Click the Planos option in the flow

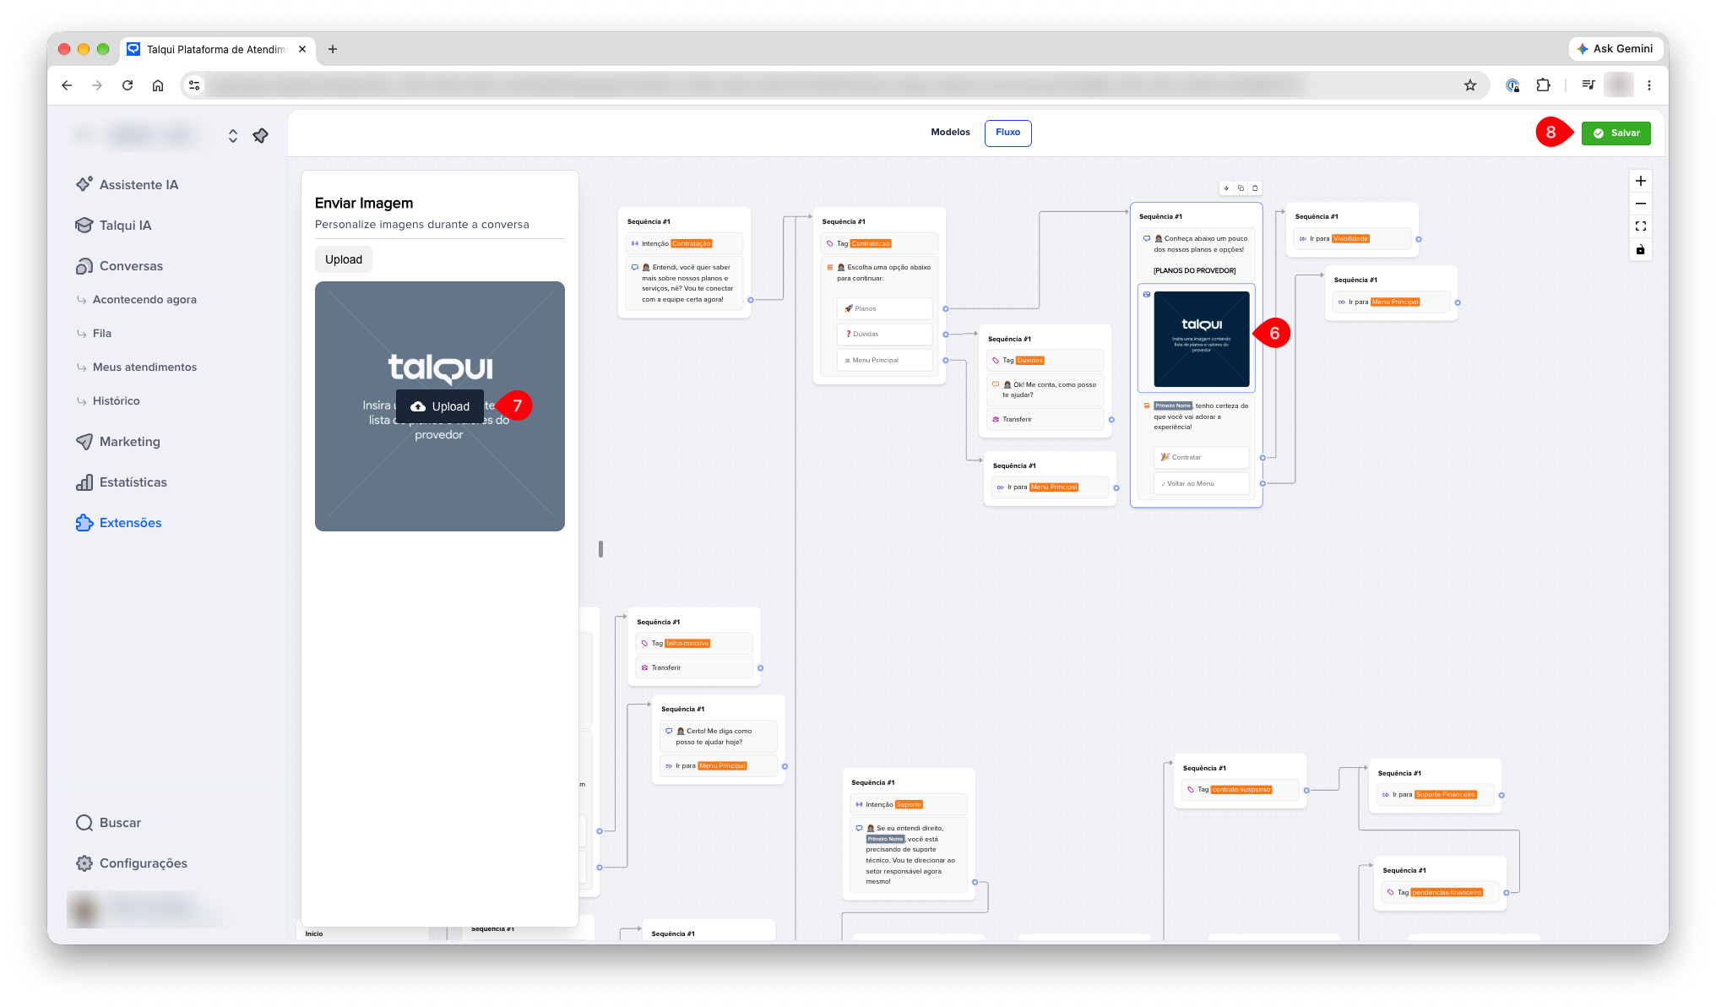[884, 308]
